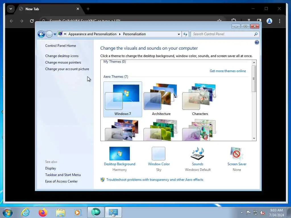Click Troubleshoot problems with transparency link
Screen dimensions: 291x218
tap(155, 180)
